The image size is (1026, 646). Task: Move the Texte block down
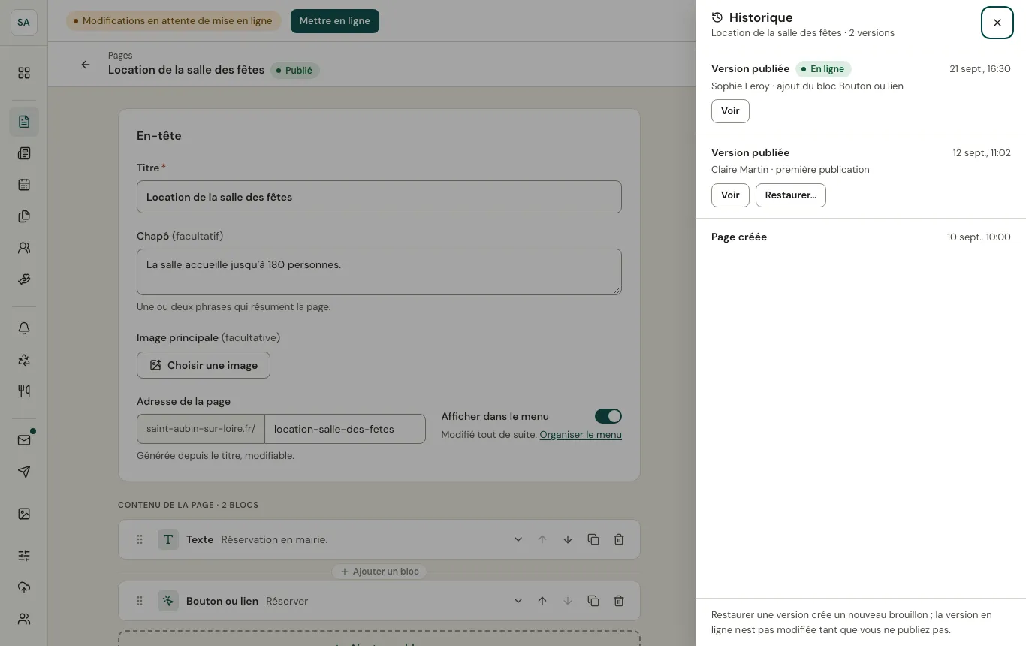pos(568,539)
